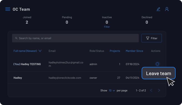Go to the previous page arrow

[151, 90]
